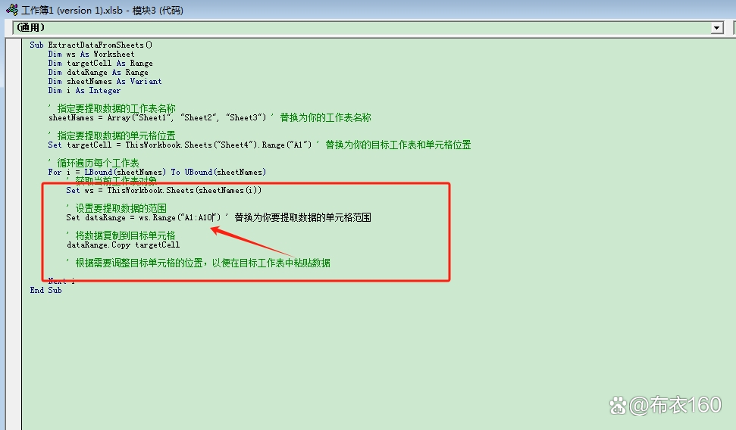Click the margin indicator bar beside Sub line
The width and height of the screenshot is (736, 430).
pyautogui.click(x=14, y=45)
